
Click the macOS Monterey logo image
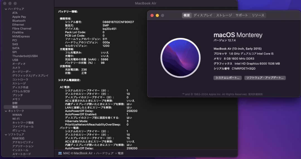[x=180, y=58]
